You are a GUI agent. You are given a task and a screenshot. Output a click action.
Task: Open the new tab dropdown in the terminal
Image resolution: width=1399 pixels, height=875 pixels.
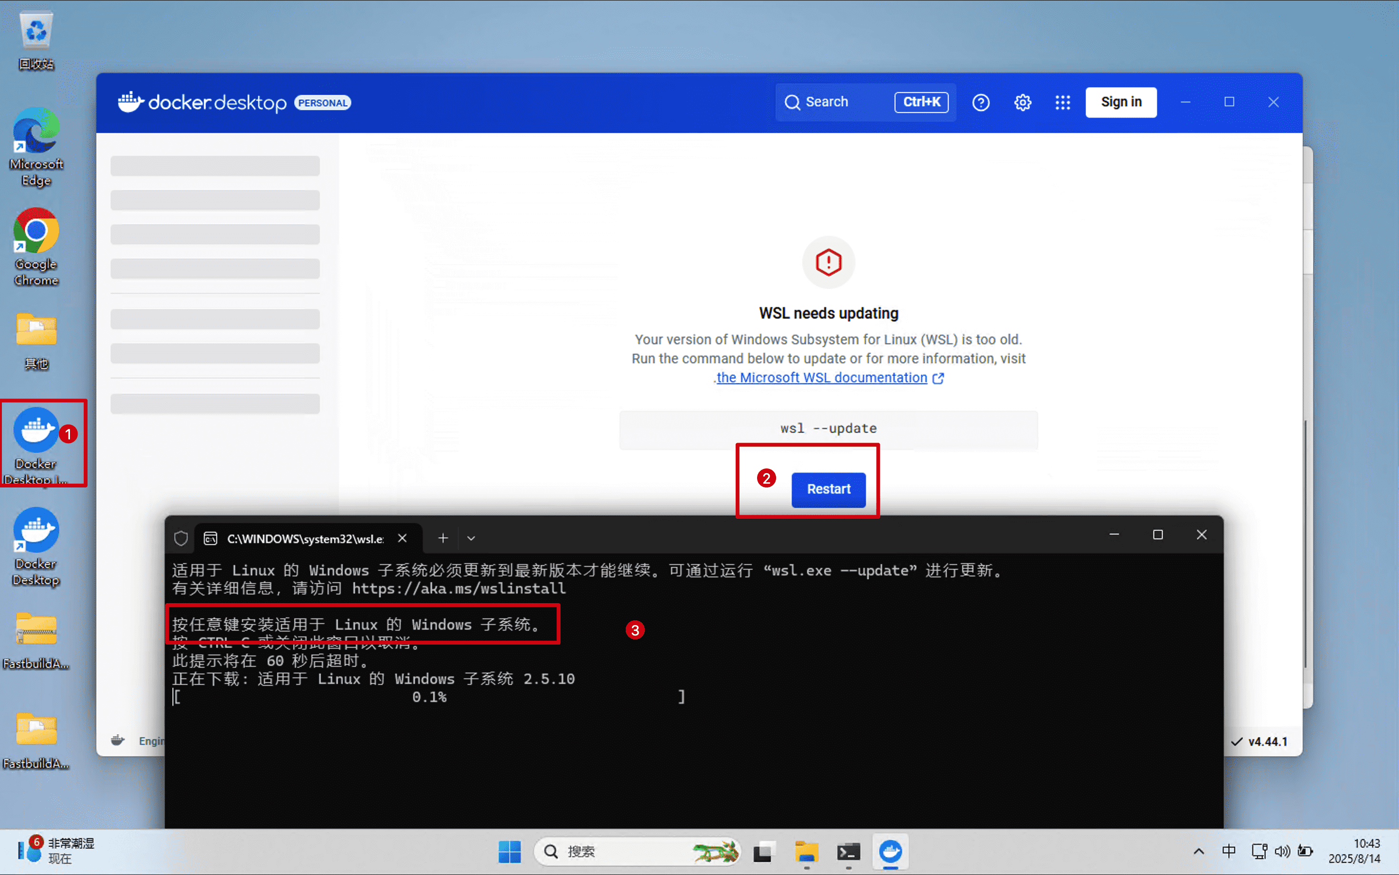tap(472, 538)
